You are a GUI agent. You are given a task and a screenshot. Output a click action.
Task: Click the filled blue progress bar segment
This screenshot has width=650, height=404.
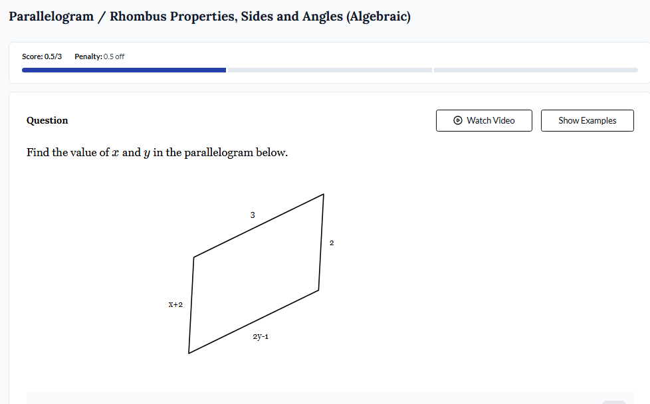(123, 70)
